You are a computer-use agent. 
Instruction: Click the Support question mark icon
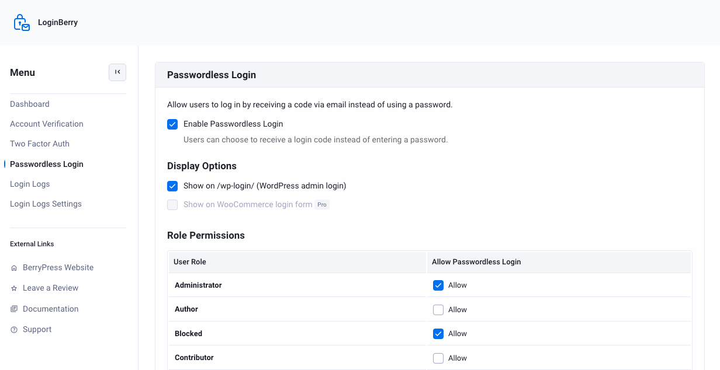tap(14, 330)
